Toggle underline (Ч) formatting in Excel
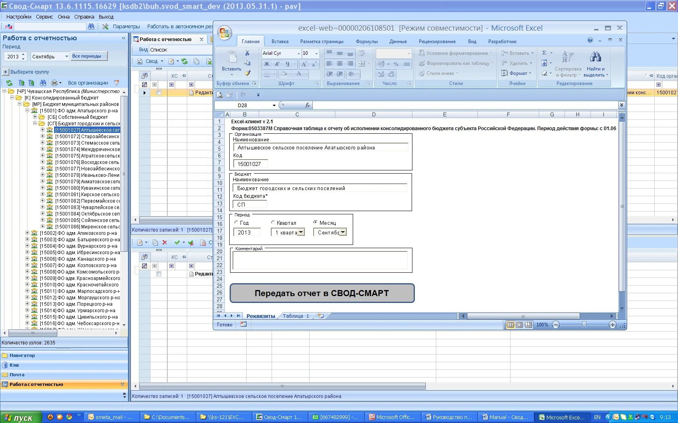 pos(287,64)
